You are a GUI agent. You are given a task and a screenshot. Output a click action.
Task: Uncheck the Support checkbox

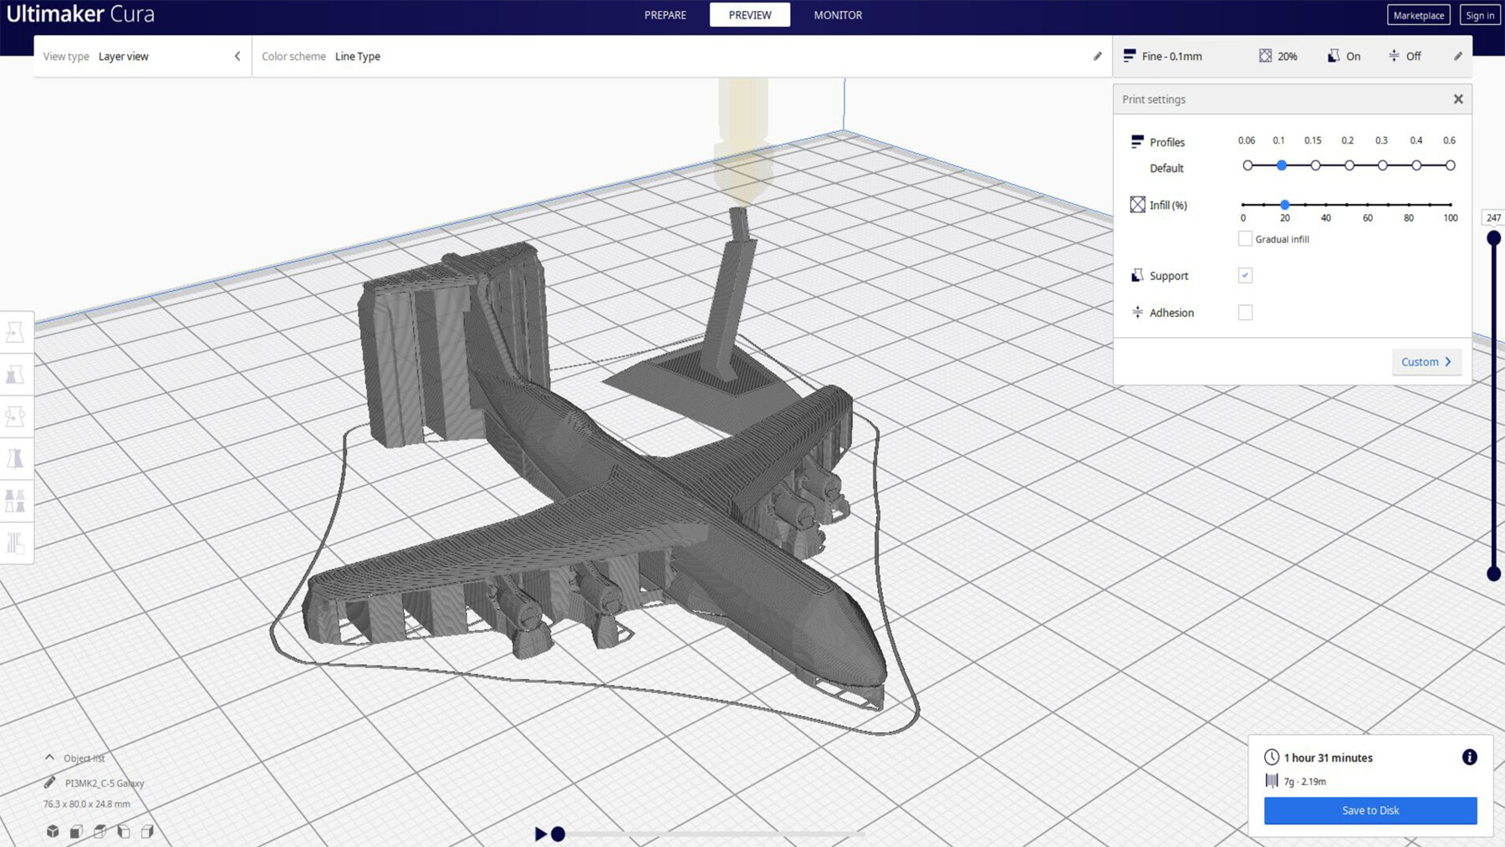[x=1245, y=275]
